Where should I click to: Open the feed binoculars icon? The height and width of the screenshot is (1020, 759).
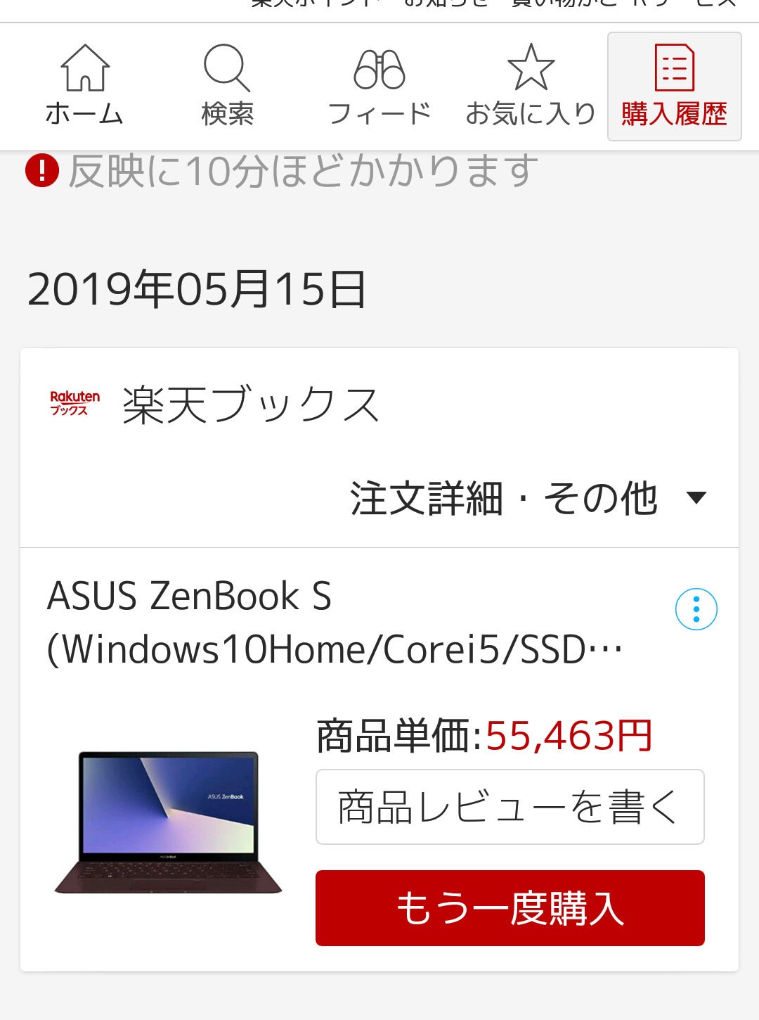click(x=379, y=70)
